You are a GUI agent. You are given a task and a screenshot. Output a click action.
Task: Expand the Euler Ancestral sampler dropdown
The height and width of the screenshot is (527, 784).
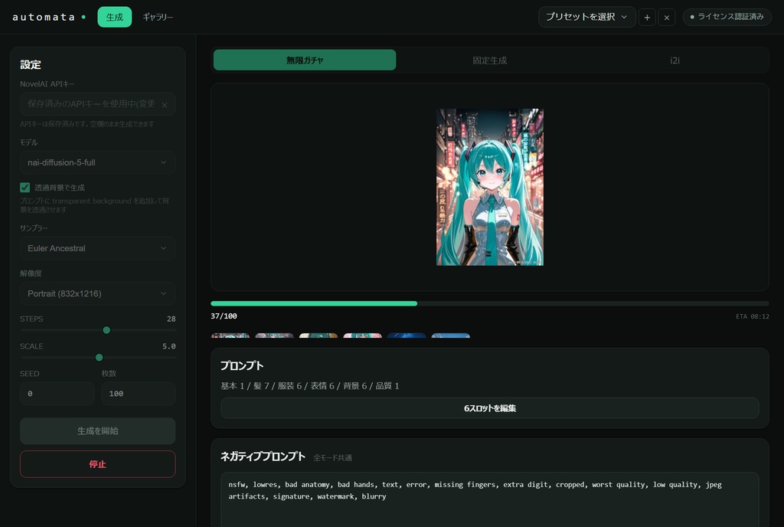(x=97, y=248)
